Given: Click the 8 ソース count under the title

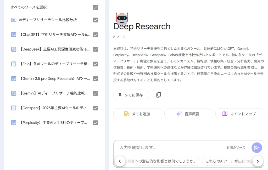Looking at the screenshot, I should coord(119,37).
